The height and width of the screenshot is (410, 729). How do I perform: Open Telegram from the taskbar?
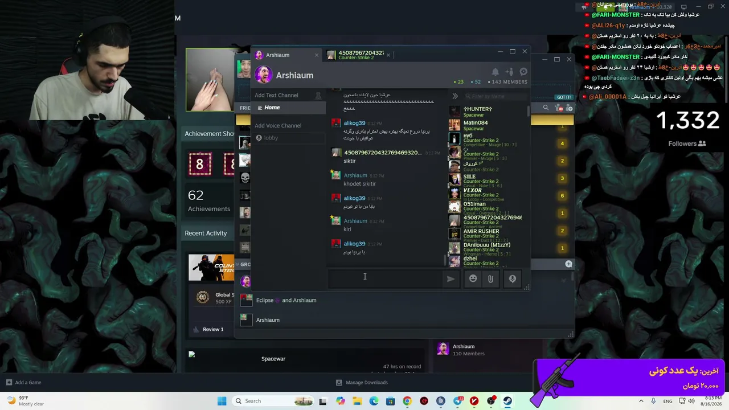coord(457,401)
